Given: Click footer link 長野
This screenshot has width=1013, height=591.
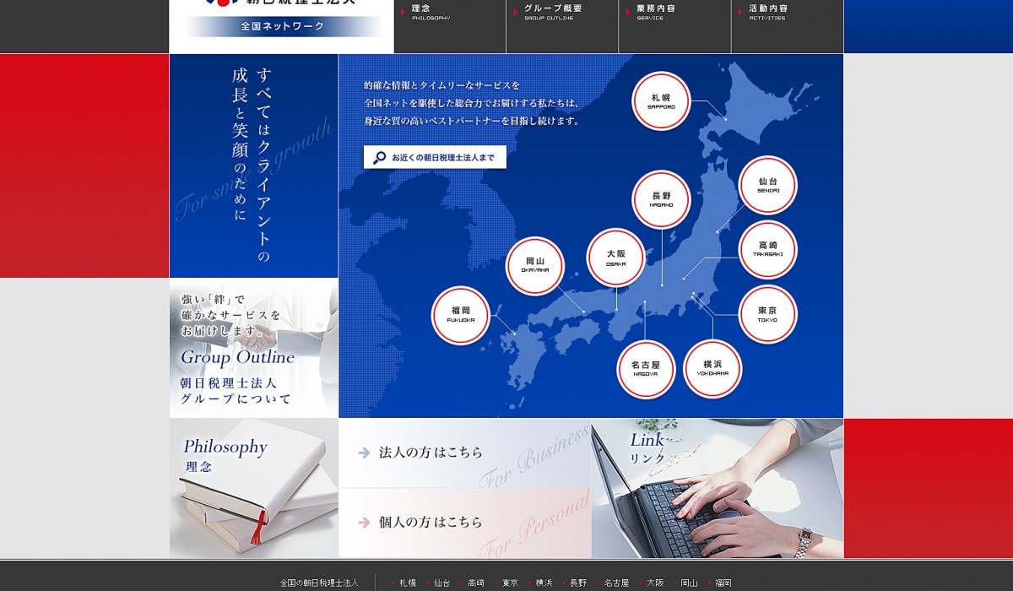Looking at the screenshot, I should pos(578,583).
